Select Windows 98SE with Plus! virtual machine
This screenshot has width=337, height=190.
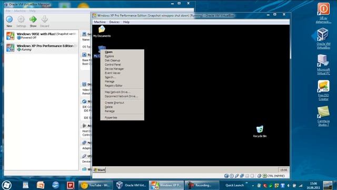coord(41,36)
